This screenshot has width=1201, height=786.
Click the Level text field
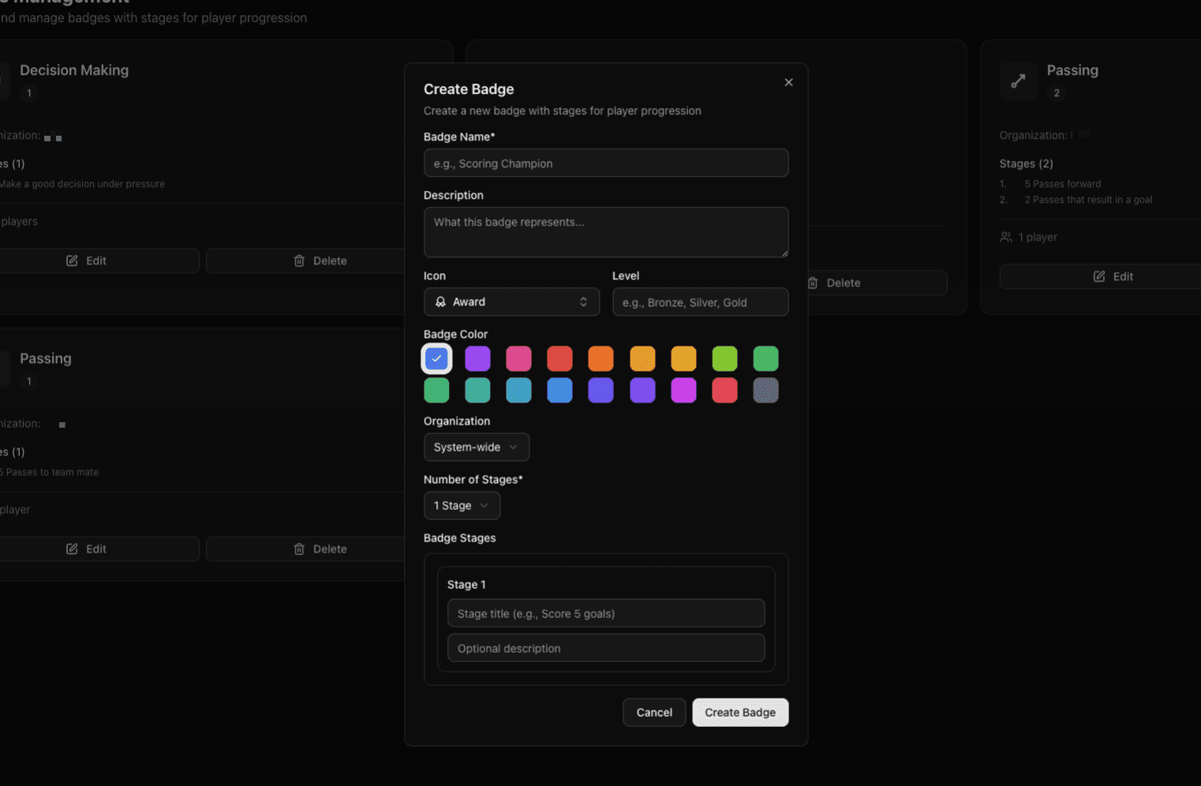[700, 302]
